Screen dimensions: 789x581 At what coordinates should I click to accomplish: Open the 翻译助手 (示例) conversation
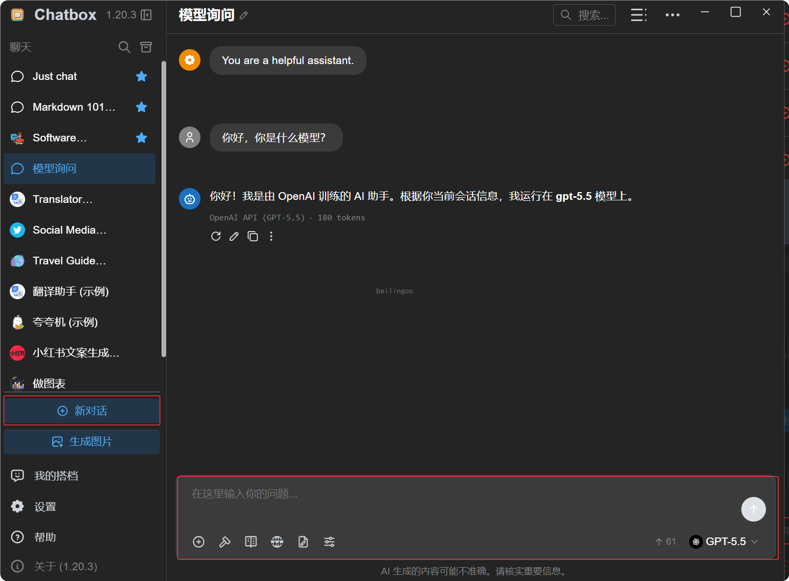[79, 292]
